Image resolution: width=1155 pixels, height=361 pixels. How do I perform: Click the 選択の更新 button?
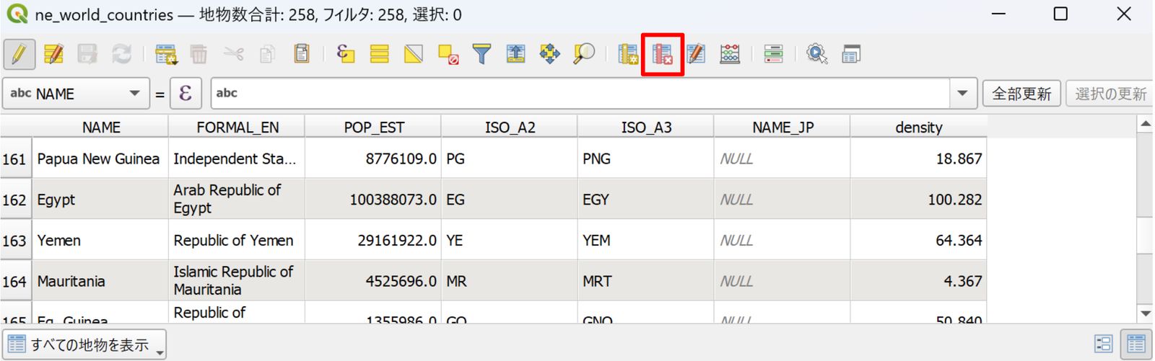1110,94
